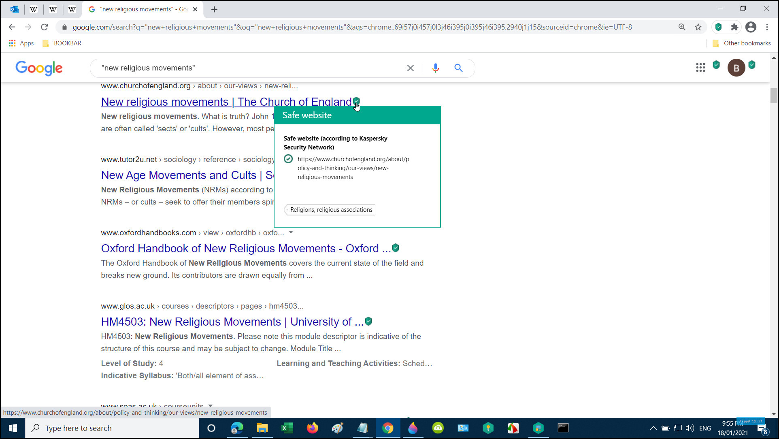
Task: Open the HM4503 New Religious Movements link
Action: click(x=232, y=322)
